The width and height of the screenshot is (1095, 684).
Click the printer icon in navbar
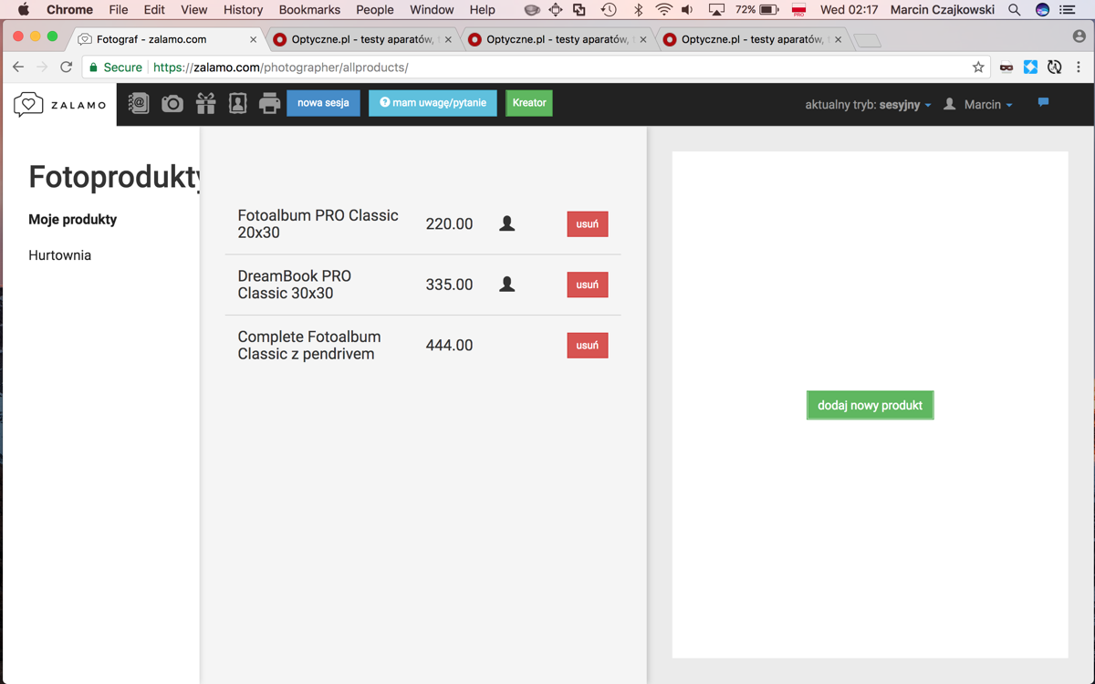coord(269,103)
